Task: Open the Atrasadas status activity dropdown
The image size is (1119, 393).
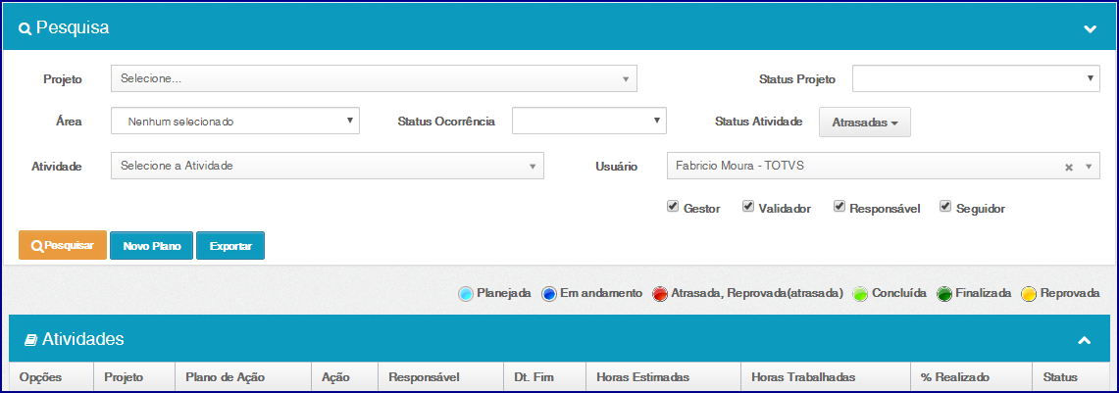Action: (864, 123)
